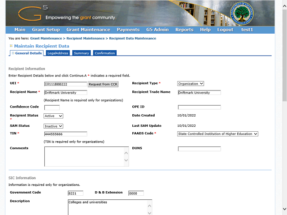Click the DUNS input field

[x=199, y=149]
